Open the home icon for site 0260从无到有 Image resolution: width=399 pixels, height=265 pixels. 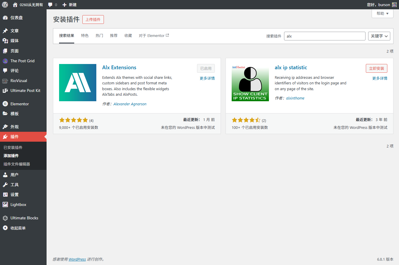click(x=15, y=5)
